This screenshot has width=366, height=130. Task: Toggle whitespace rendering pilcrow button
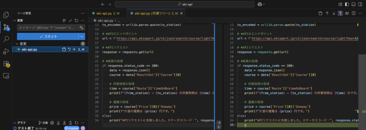(340, 13)
